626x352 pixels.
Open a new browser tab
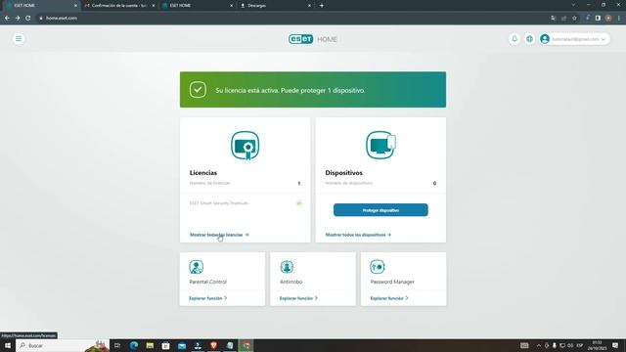[322, 6]
